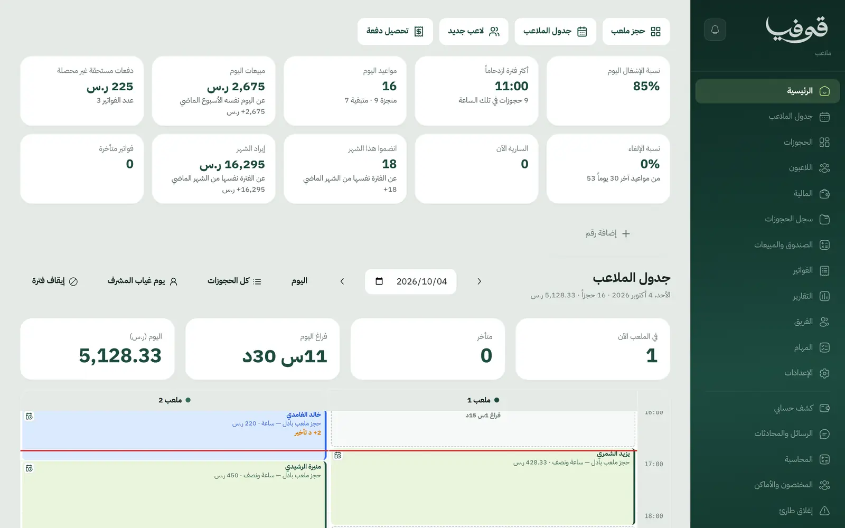Viewport: 845px width, 528px height.
Task: Click the الإعدادات gear icon
Action: (824, 373)
